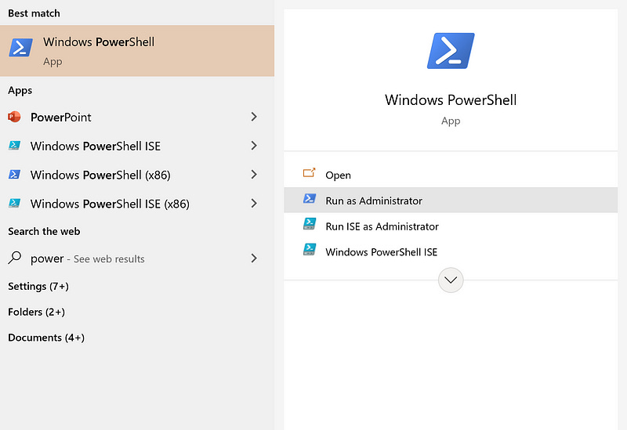This screenshot has height=430, width=627.
Task: Click power - See web results
Action: 137,258
